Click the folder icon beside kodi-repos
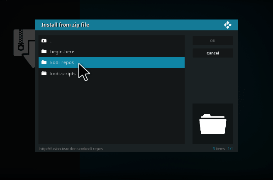Image resolution: width=273 pixels, height=180 pixels. click(44, 62)
